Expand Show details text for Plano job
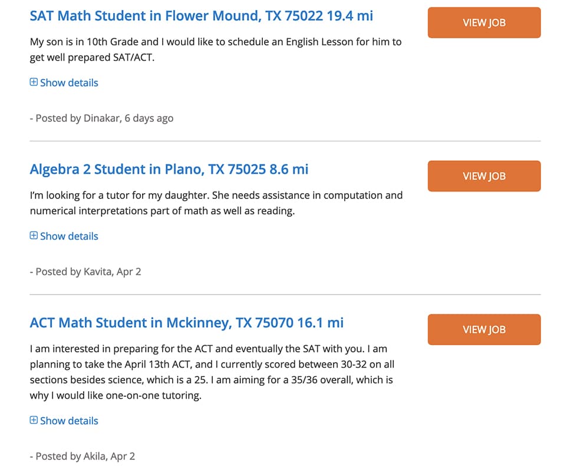The height and width of the screenshot is (466, 577). tap(69, 236)
